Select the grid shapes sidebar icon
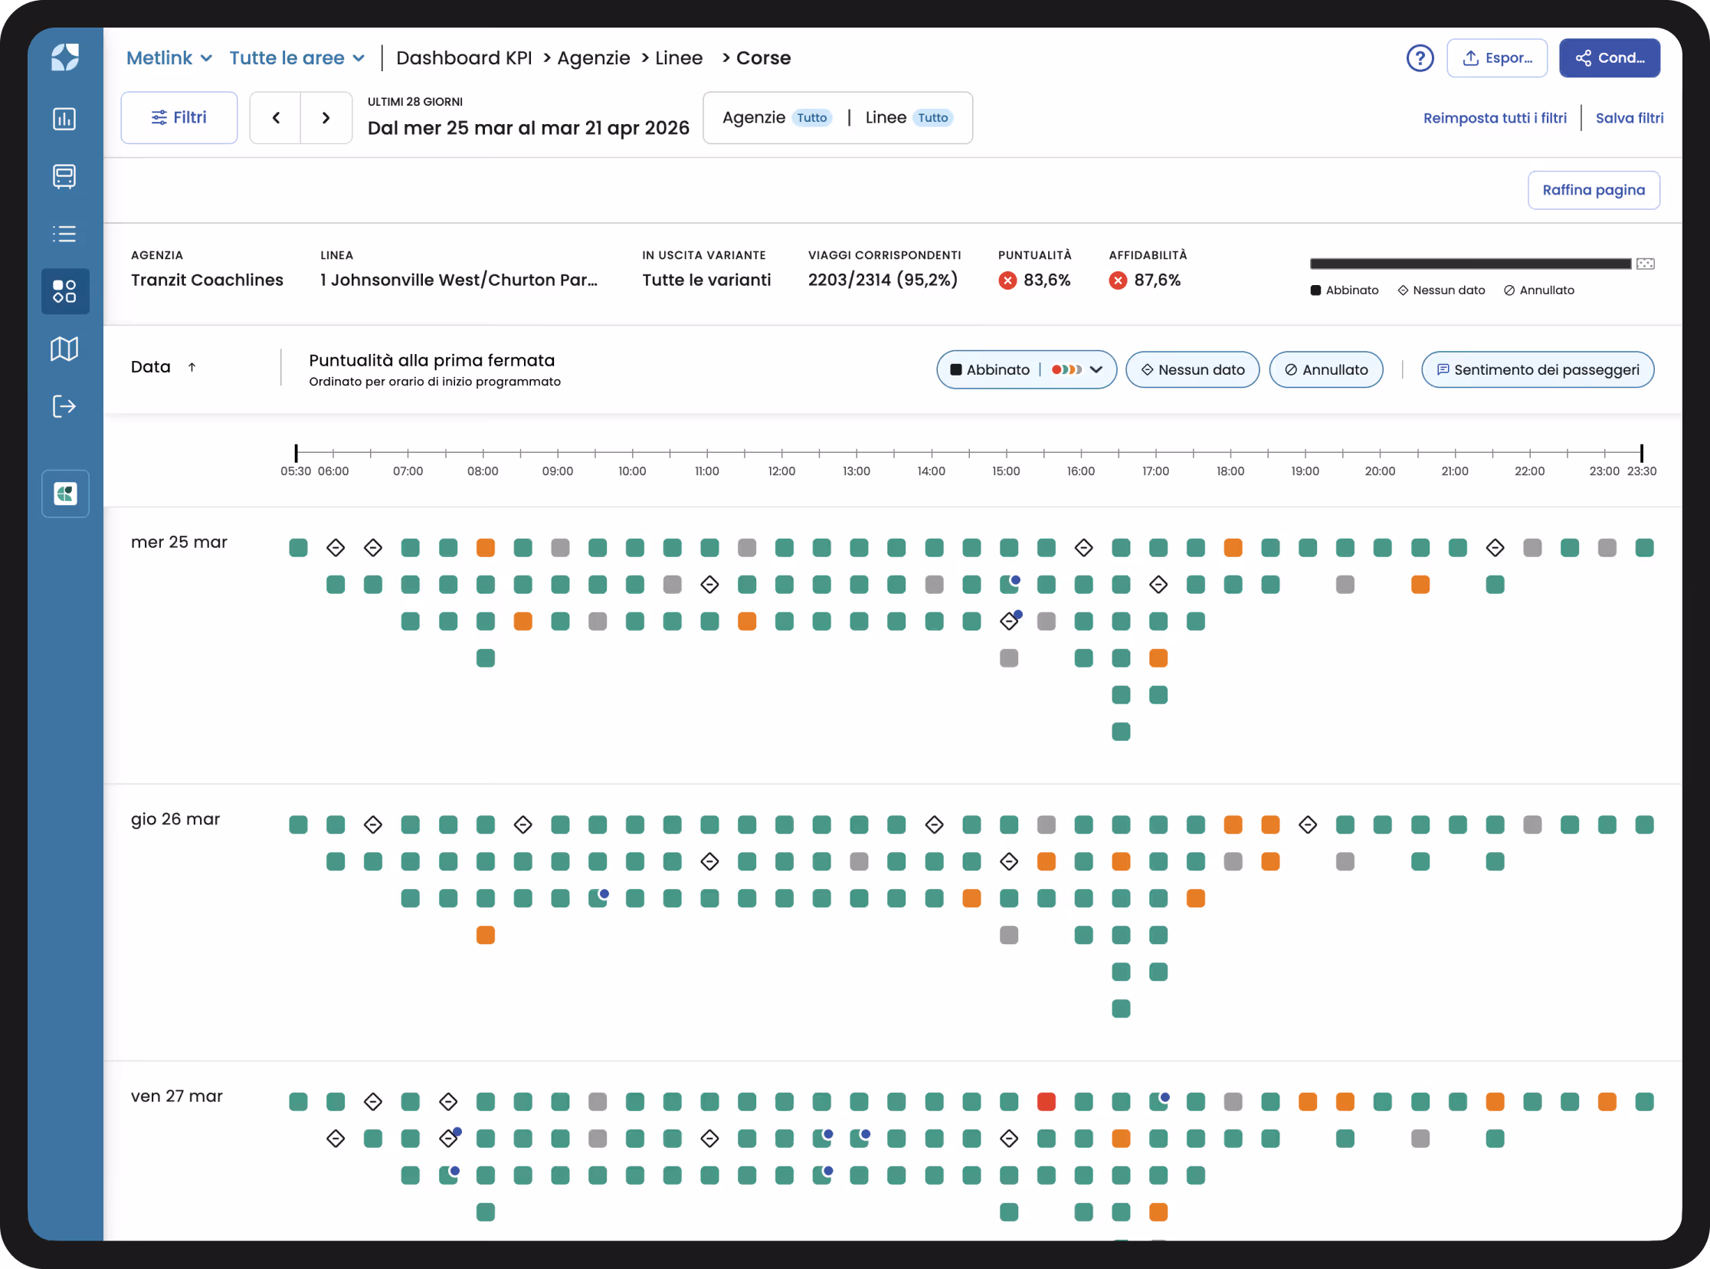 [64, 291]
